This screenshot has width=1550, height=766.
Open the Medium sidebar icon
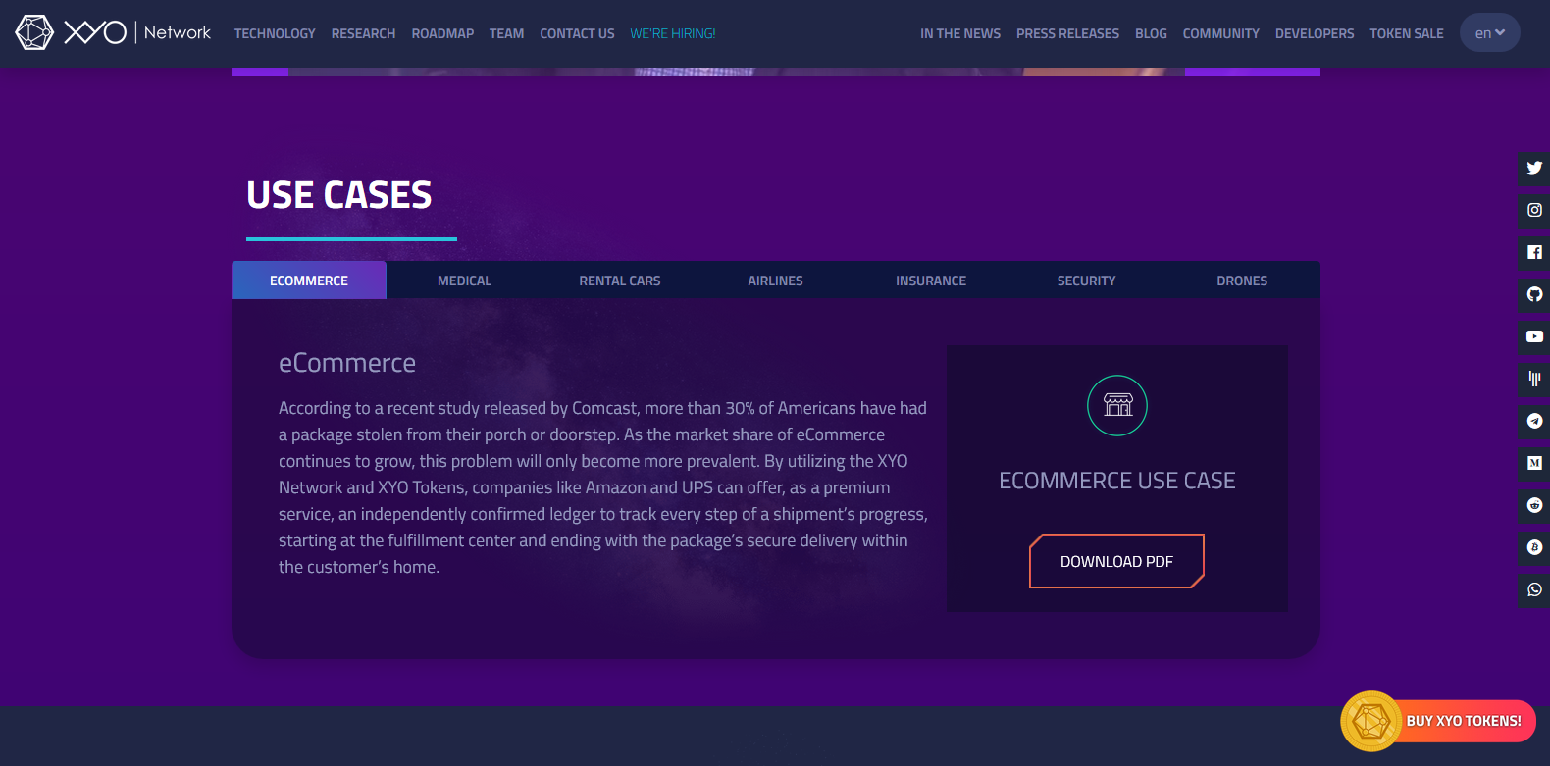[1534, 463]
